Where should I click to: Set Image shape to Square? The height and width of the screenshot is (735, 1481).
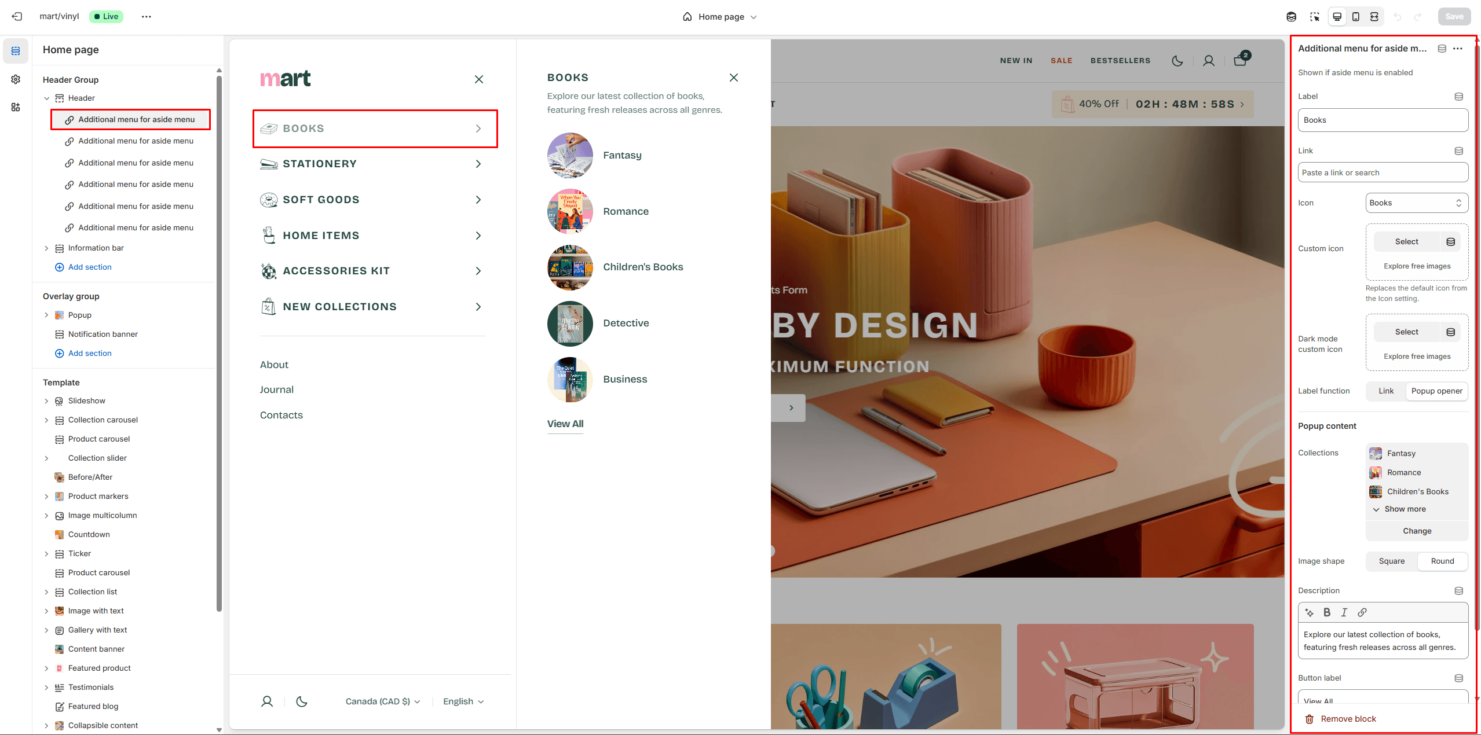pos(1391,561)
